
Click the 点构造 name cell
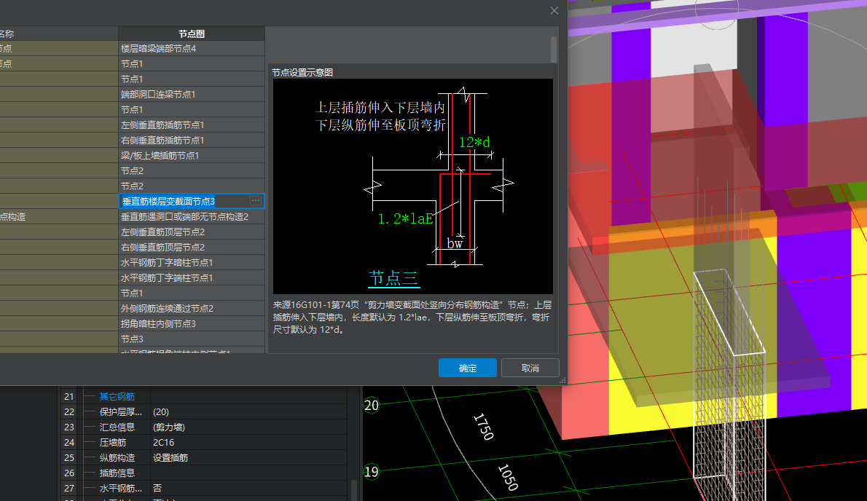58,216
